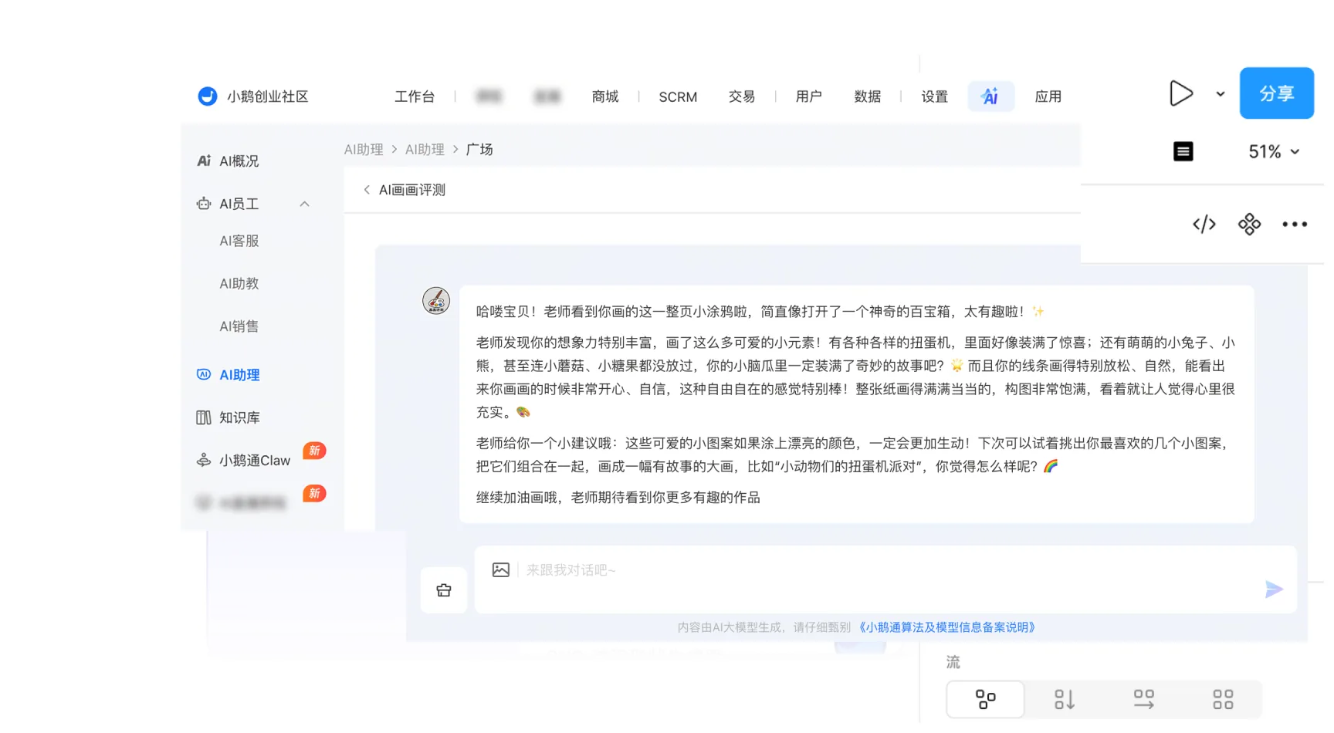Select AI销售 in the sidebar

(x=239, y=326)
